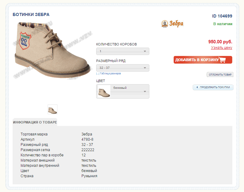Click the В наличии availability status
Image resolution: width=244 pixels, height=192 pixels.
click(223, 24)
